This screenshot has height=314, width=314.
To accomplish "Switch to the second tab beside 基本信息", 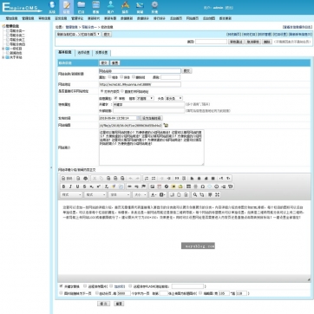I will coord(83,53).
